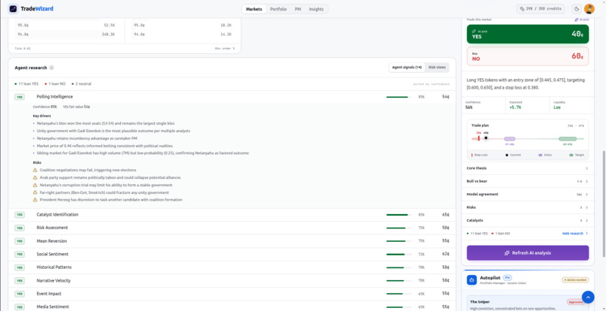Click the '11 lean YES' filter text in Agent research

coord(27,83)
